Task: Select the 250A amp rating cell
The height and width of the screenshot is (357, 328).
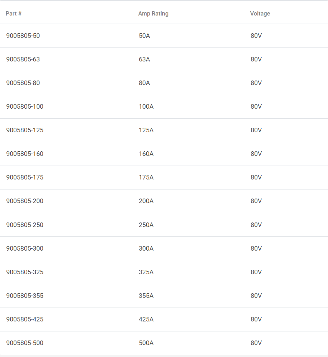Action: pyautogui.click(x=146, y=225)
